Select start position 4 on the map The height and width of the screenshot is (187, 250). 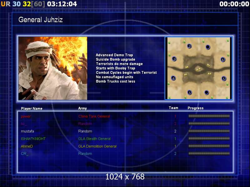[x=173, y=78]
